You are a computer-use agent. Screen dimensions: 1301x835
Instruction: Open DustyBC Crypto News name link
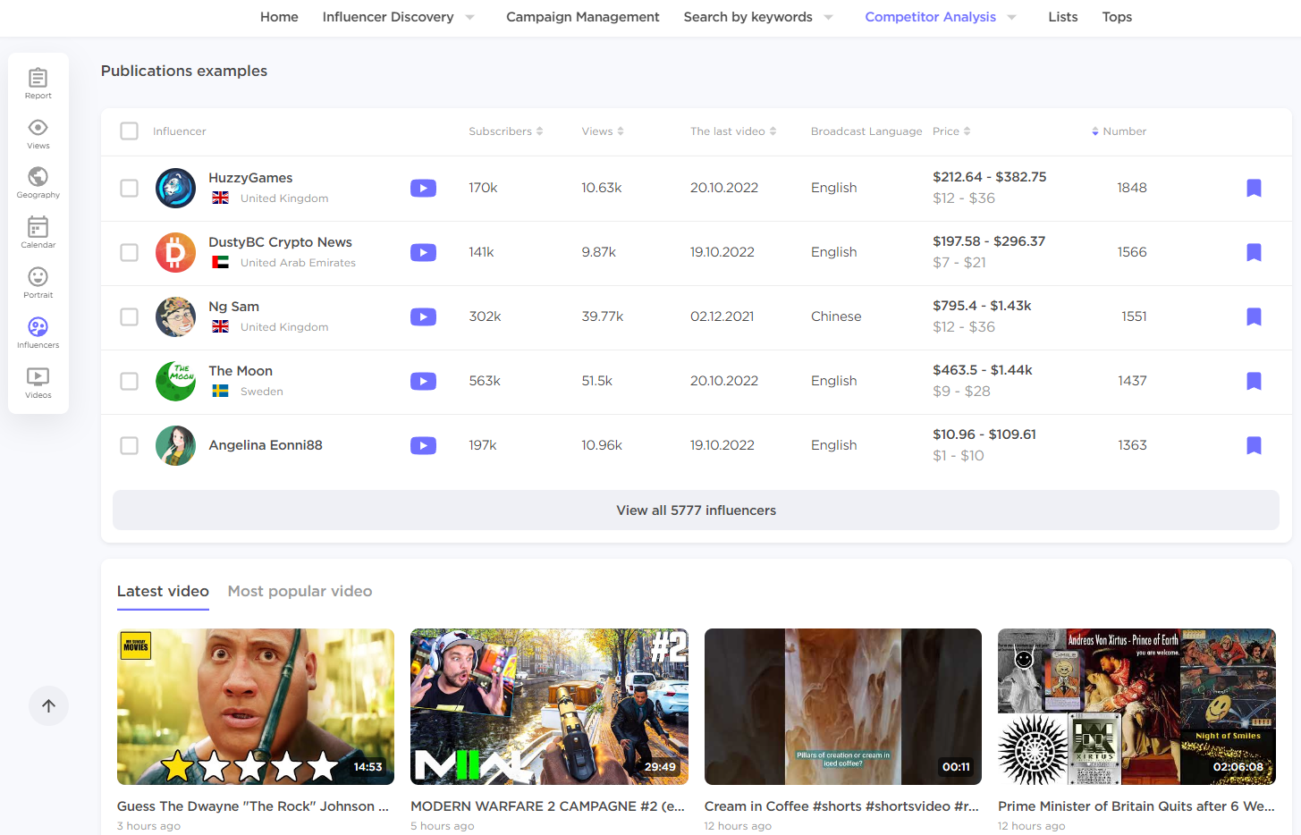pos(280,242)
